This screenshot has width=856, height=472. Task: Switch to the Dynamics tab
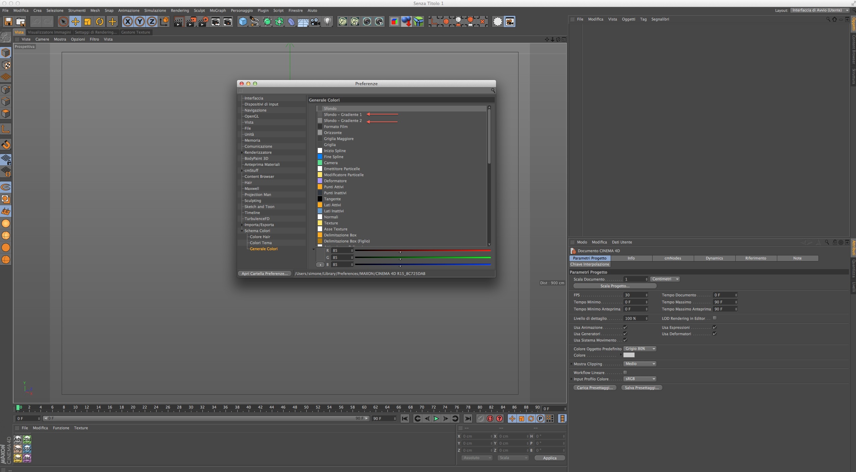point(714,258)
